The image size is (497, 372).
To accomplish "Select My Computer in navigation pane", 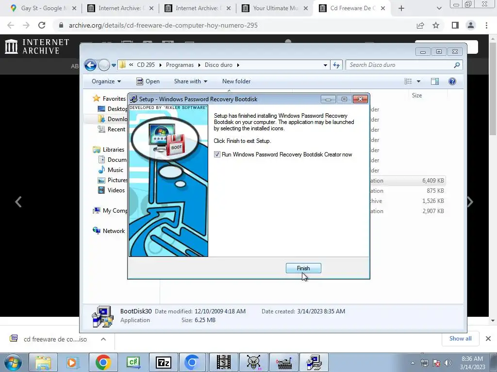I will [110, 210].
